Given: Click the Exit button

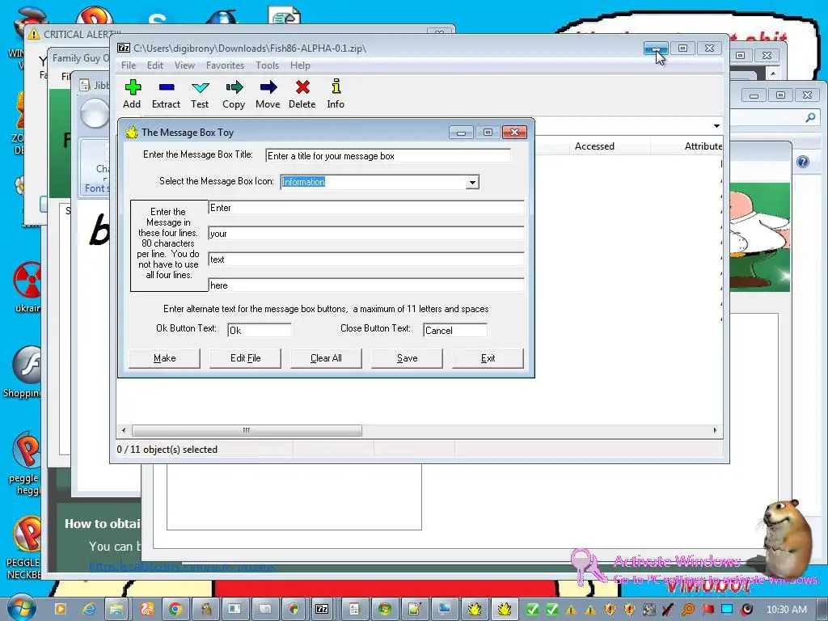Looking at the screenshot, I should point(488,358).
